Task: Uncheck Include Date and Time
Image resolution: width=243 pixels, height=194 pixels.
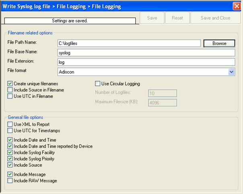Action: pyautogui.click(x=10, y=140)
